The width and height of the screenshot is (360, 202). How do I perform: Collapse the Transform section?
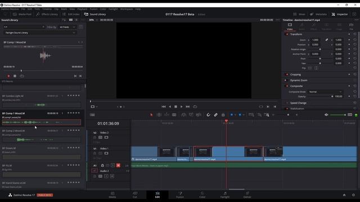(296, 34)
